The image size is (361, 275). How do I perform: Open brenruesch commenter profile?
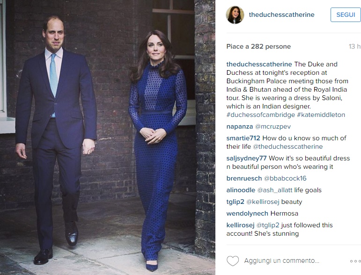point(244,179)
